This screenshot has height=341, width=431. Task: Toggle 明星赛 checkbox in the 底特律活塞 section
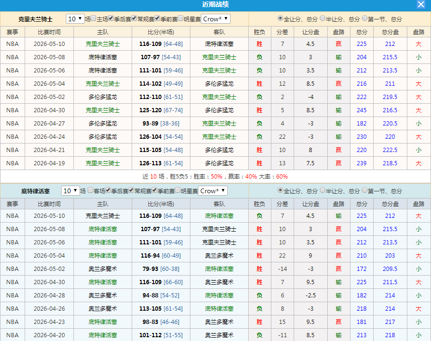point(178,190)
